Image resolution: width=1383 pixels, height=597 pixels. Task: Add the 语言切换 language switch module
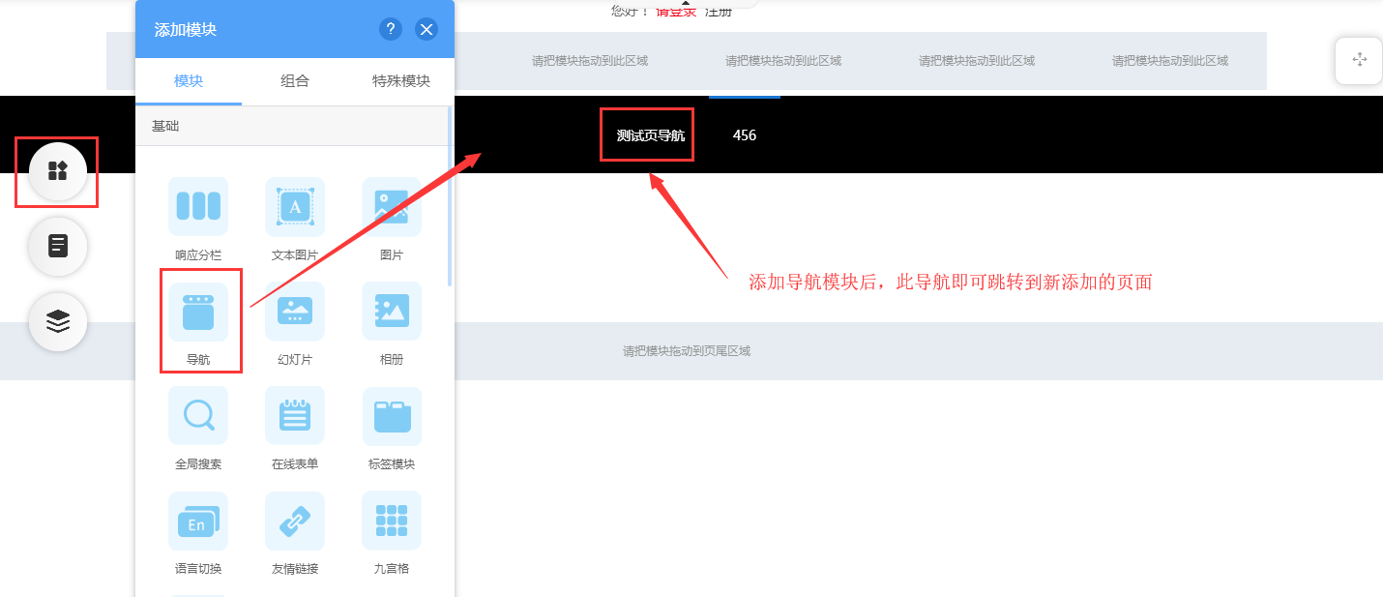pos(198,521)
